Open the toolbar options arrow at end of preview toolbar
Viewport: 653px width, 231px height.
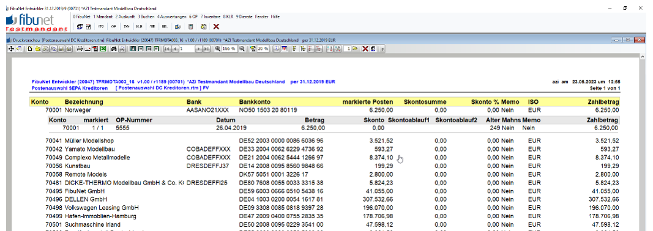click(382, 49)
